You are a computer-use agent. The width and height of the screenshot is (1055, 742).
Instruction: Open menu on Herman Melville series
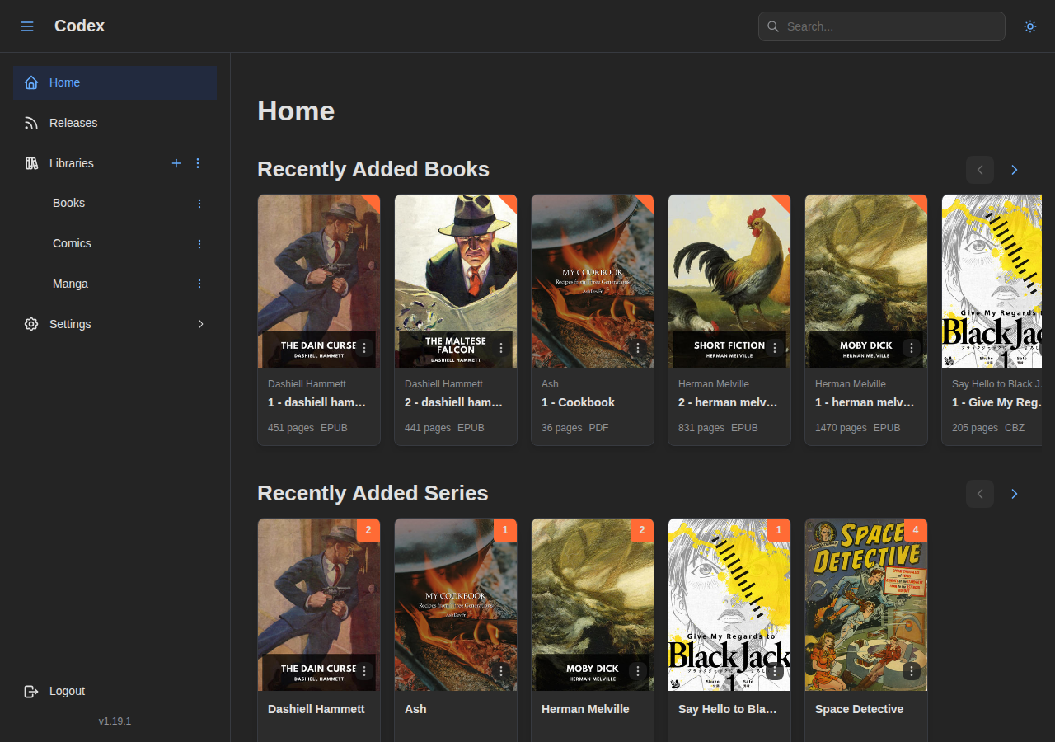638,671
